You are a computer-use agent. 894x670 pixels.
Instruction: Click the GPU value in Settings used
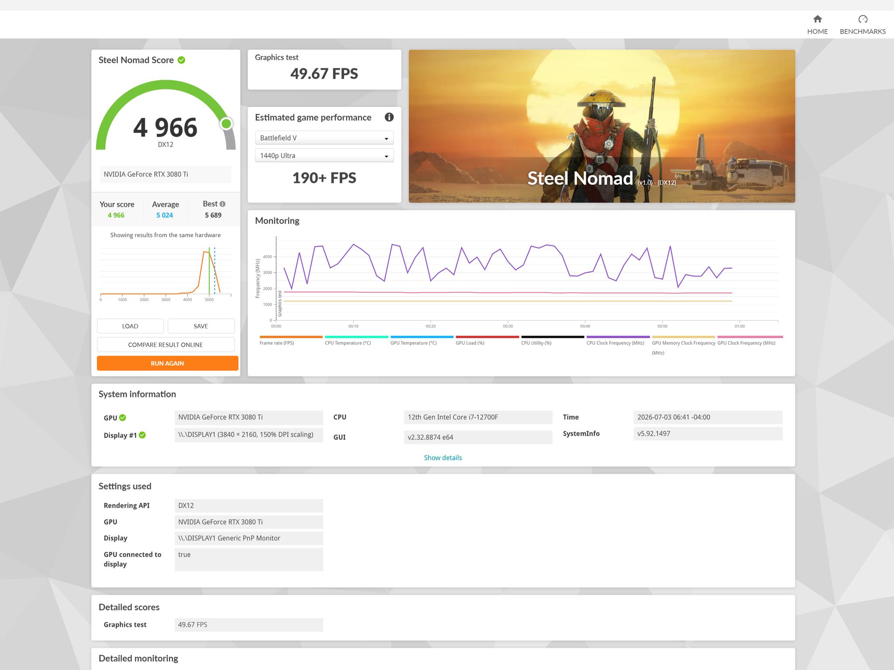click(x=249, y=522)
